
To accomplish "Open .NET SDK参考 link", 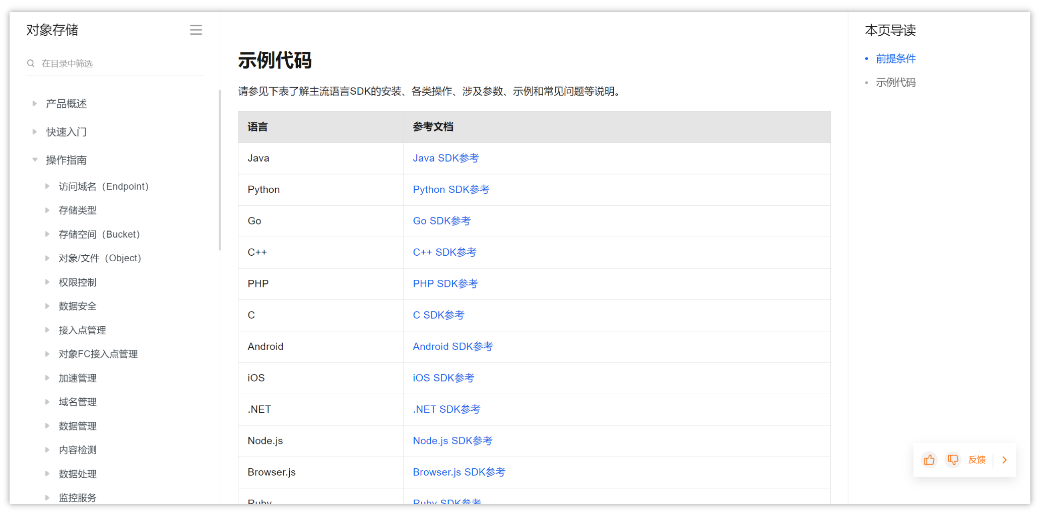I will pyautogui.click(x=446, y=409).
